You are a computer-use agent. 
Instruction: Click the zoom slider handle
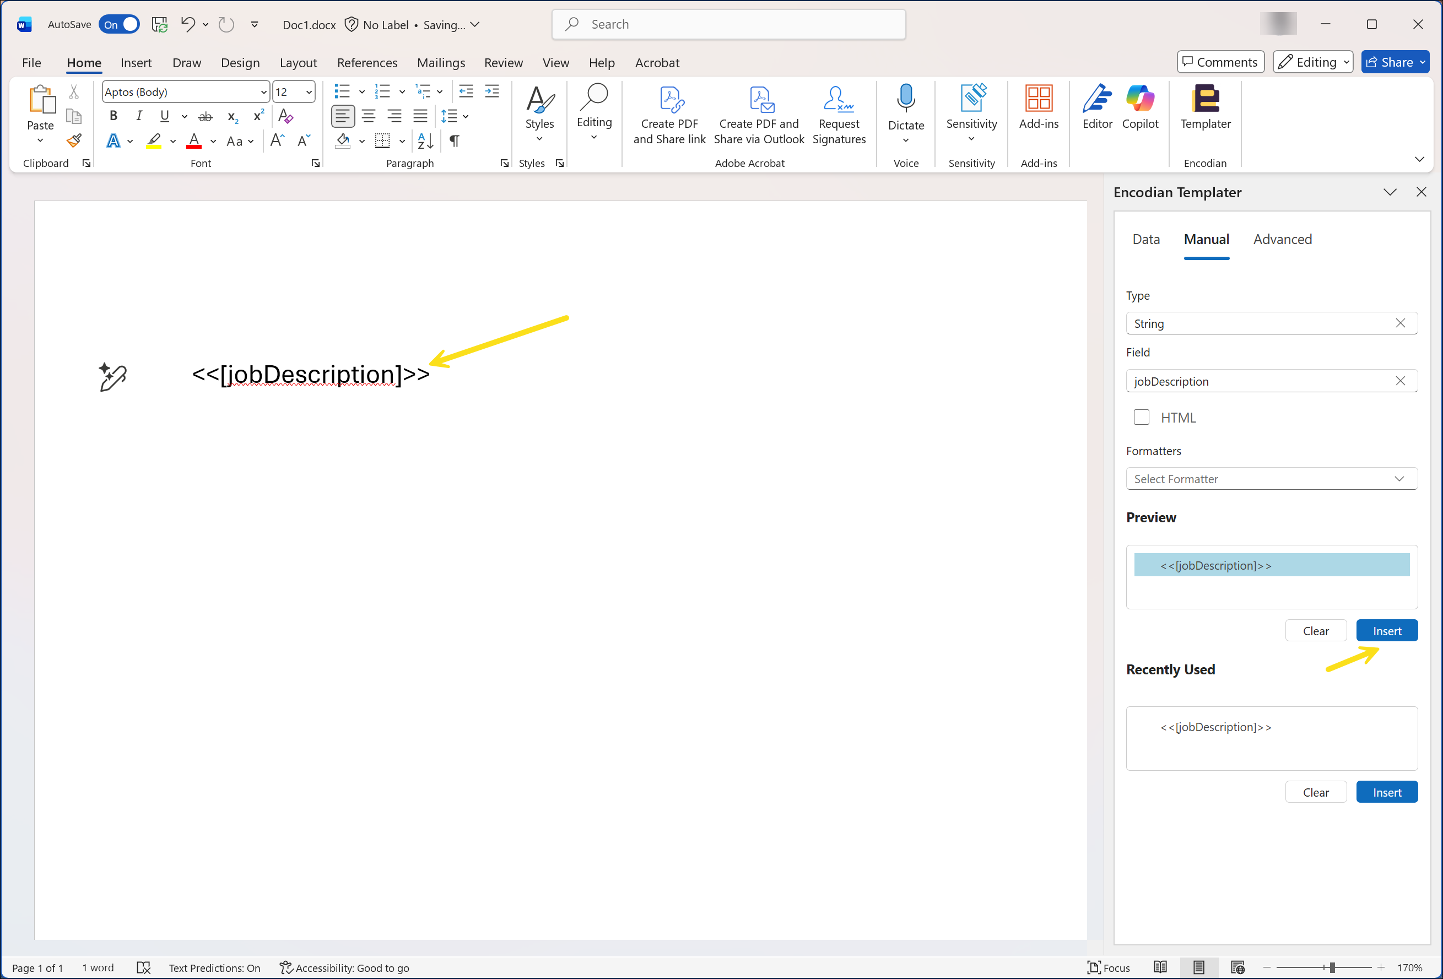tap(1332, 968)
